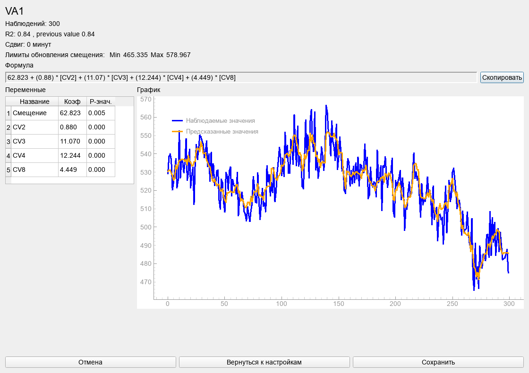The height and width of the screenshot is (373, 529).
Task: Click the blue line legend swatch
Action: 178,121
